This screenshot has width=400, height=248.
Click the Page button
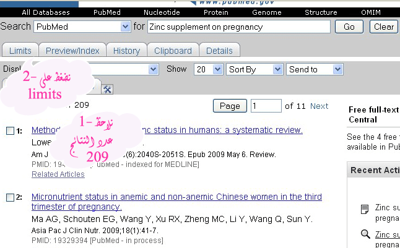(x=230, y=106)
